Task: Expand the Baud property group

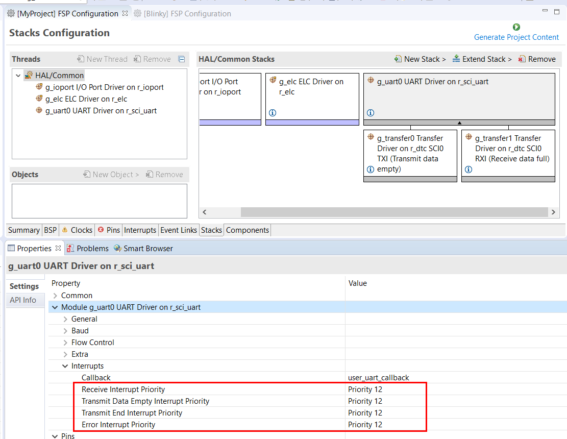Action: click(65, 331)
